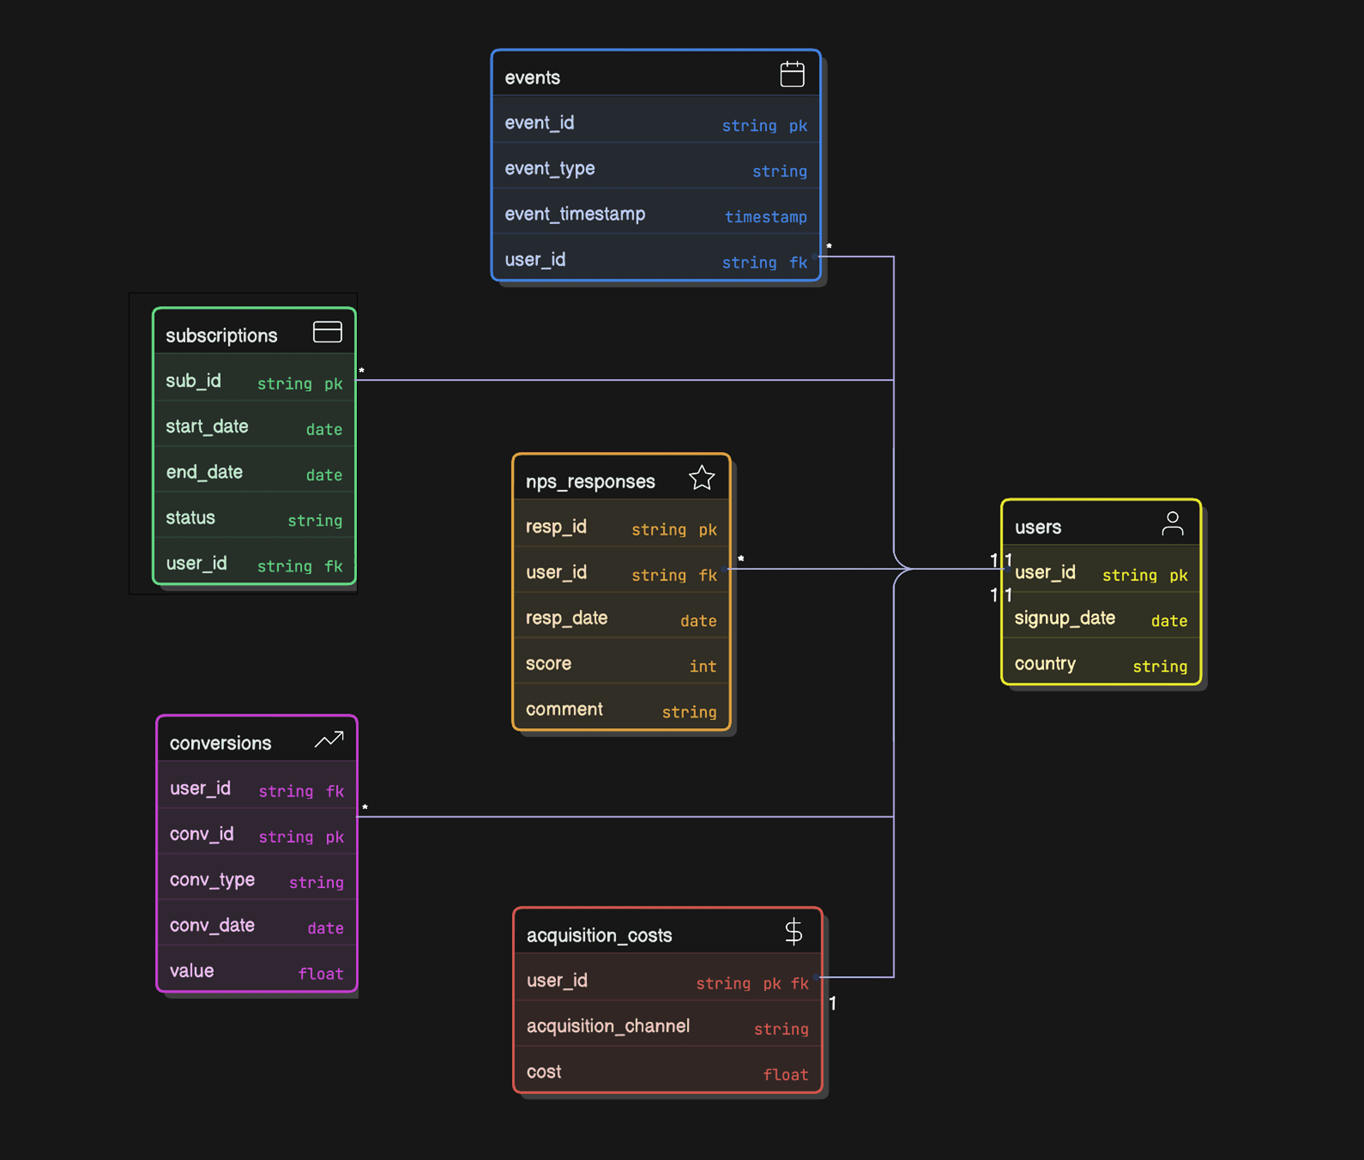Select the events table header
Image resolution: width=1364 pixels, height=1160 pixels.
pos(532,76)
